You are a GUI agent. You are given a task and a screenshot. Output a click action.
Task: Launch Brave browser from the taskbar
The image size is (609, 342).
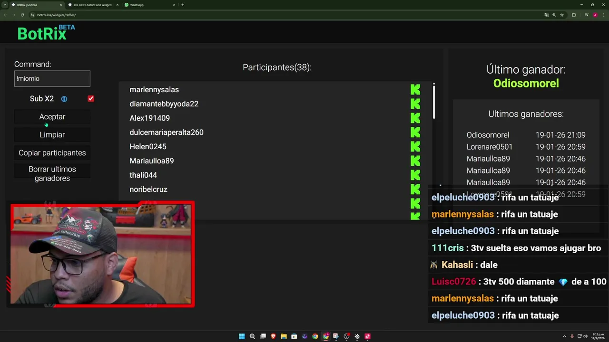click(x=273, y=336)
